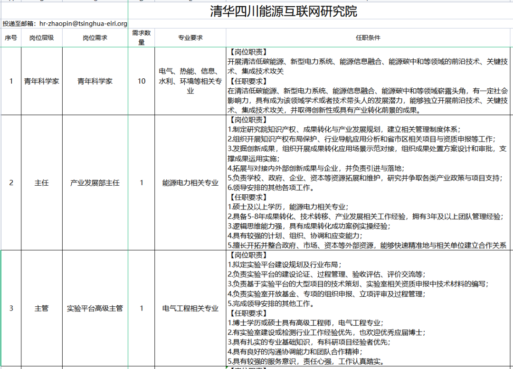Click the 主管 position level cell
513x369 pixels.
point(42,308)
